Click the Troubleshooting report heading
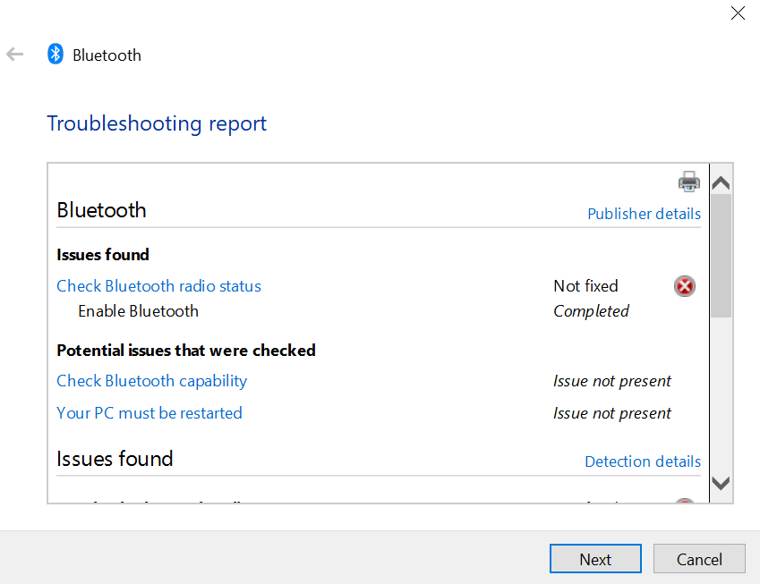The image size is (760, 584). tap(157, 124)
